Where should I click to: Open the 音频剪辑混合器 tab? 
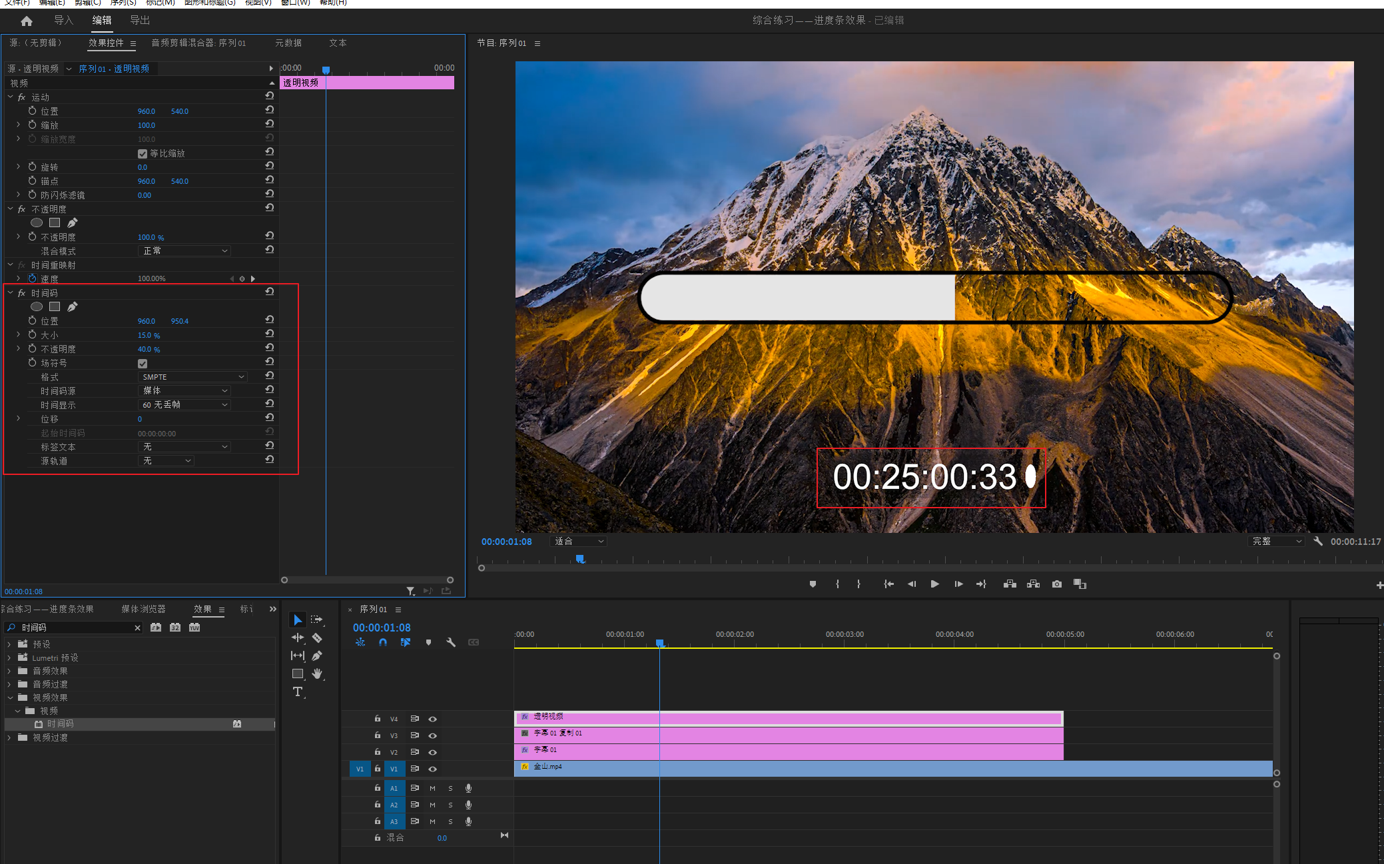[198, 43]
